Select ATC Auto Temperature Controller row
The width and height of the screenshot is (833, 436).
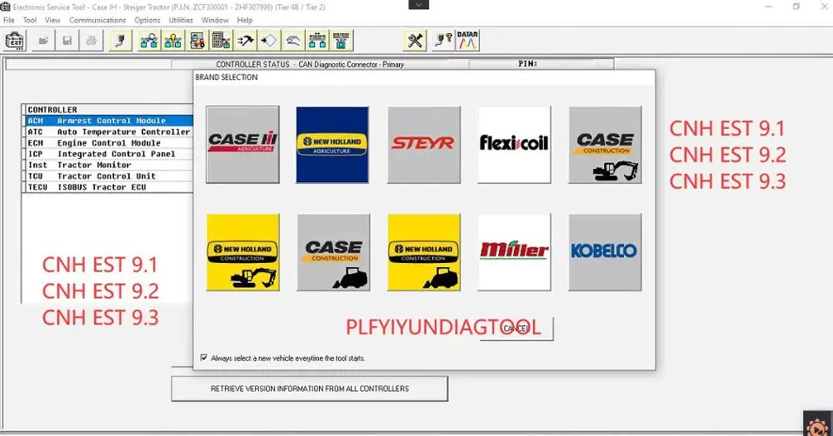109,132
